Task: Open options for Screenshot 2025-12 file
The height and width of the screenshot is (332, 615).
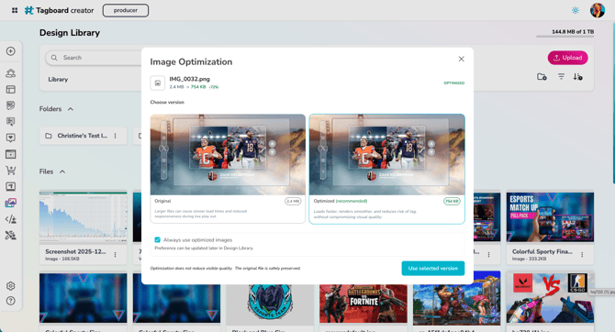Action: point(115,255)
